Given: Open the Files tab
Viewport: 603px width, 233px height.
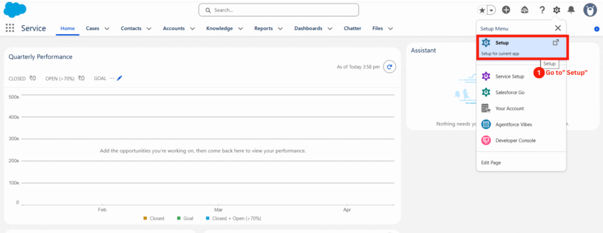Looking at the screenshot, I should [x=377, y=28].
